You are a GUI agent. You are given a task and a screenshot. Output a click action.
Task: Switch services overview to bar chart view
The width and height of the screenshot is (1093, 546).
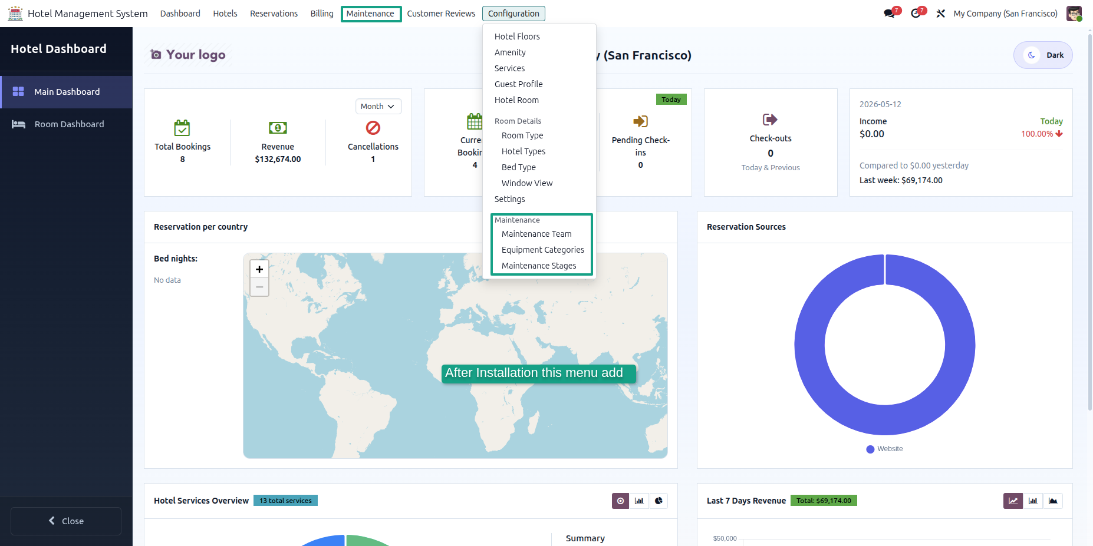pos(639,501)
